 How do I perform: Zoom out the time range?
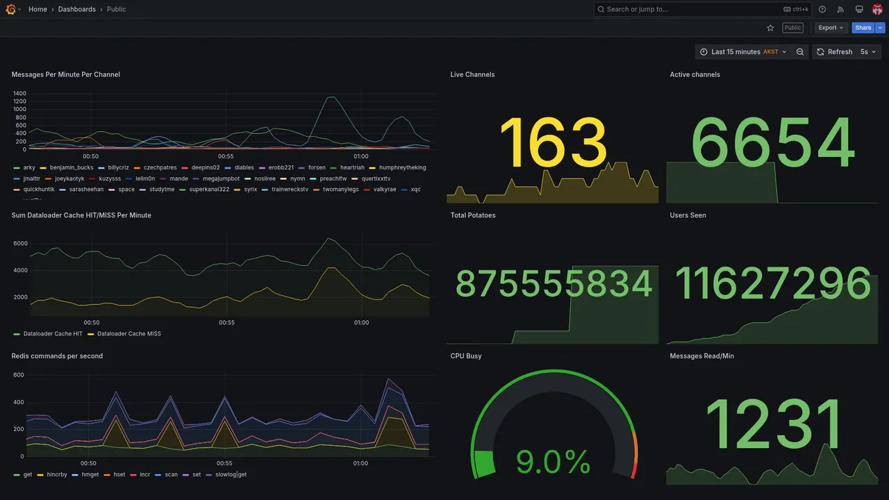(800, 52)
